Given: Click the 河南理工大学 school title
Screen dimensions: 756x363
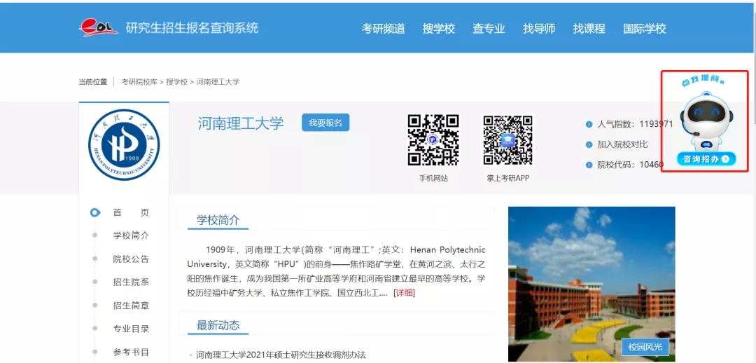Looking at the screenshot, I should tap(241, 123).
